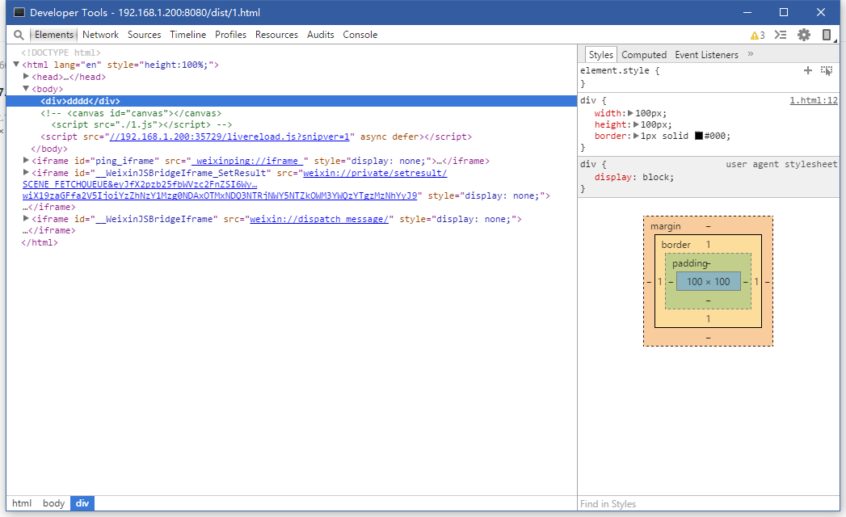Open the 1.html:12 source link
Image resolution: width=846 pixels, height=517 pixels.
[814, 100]
